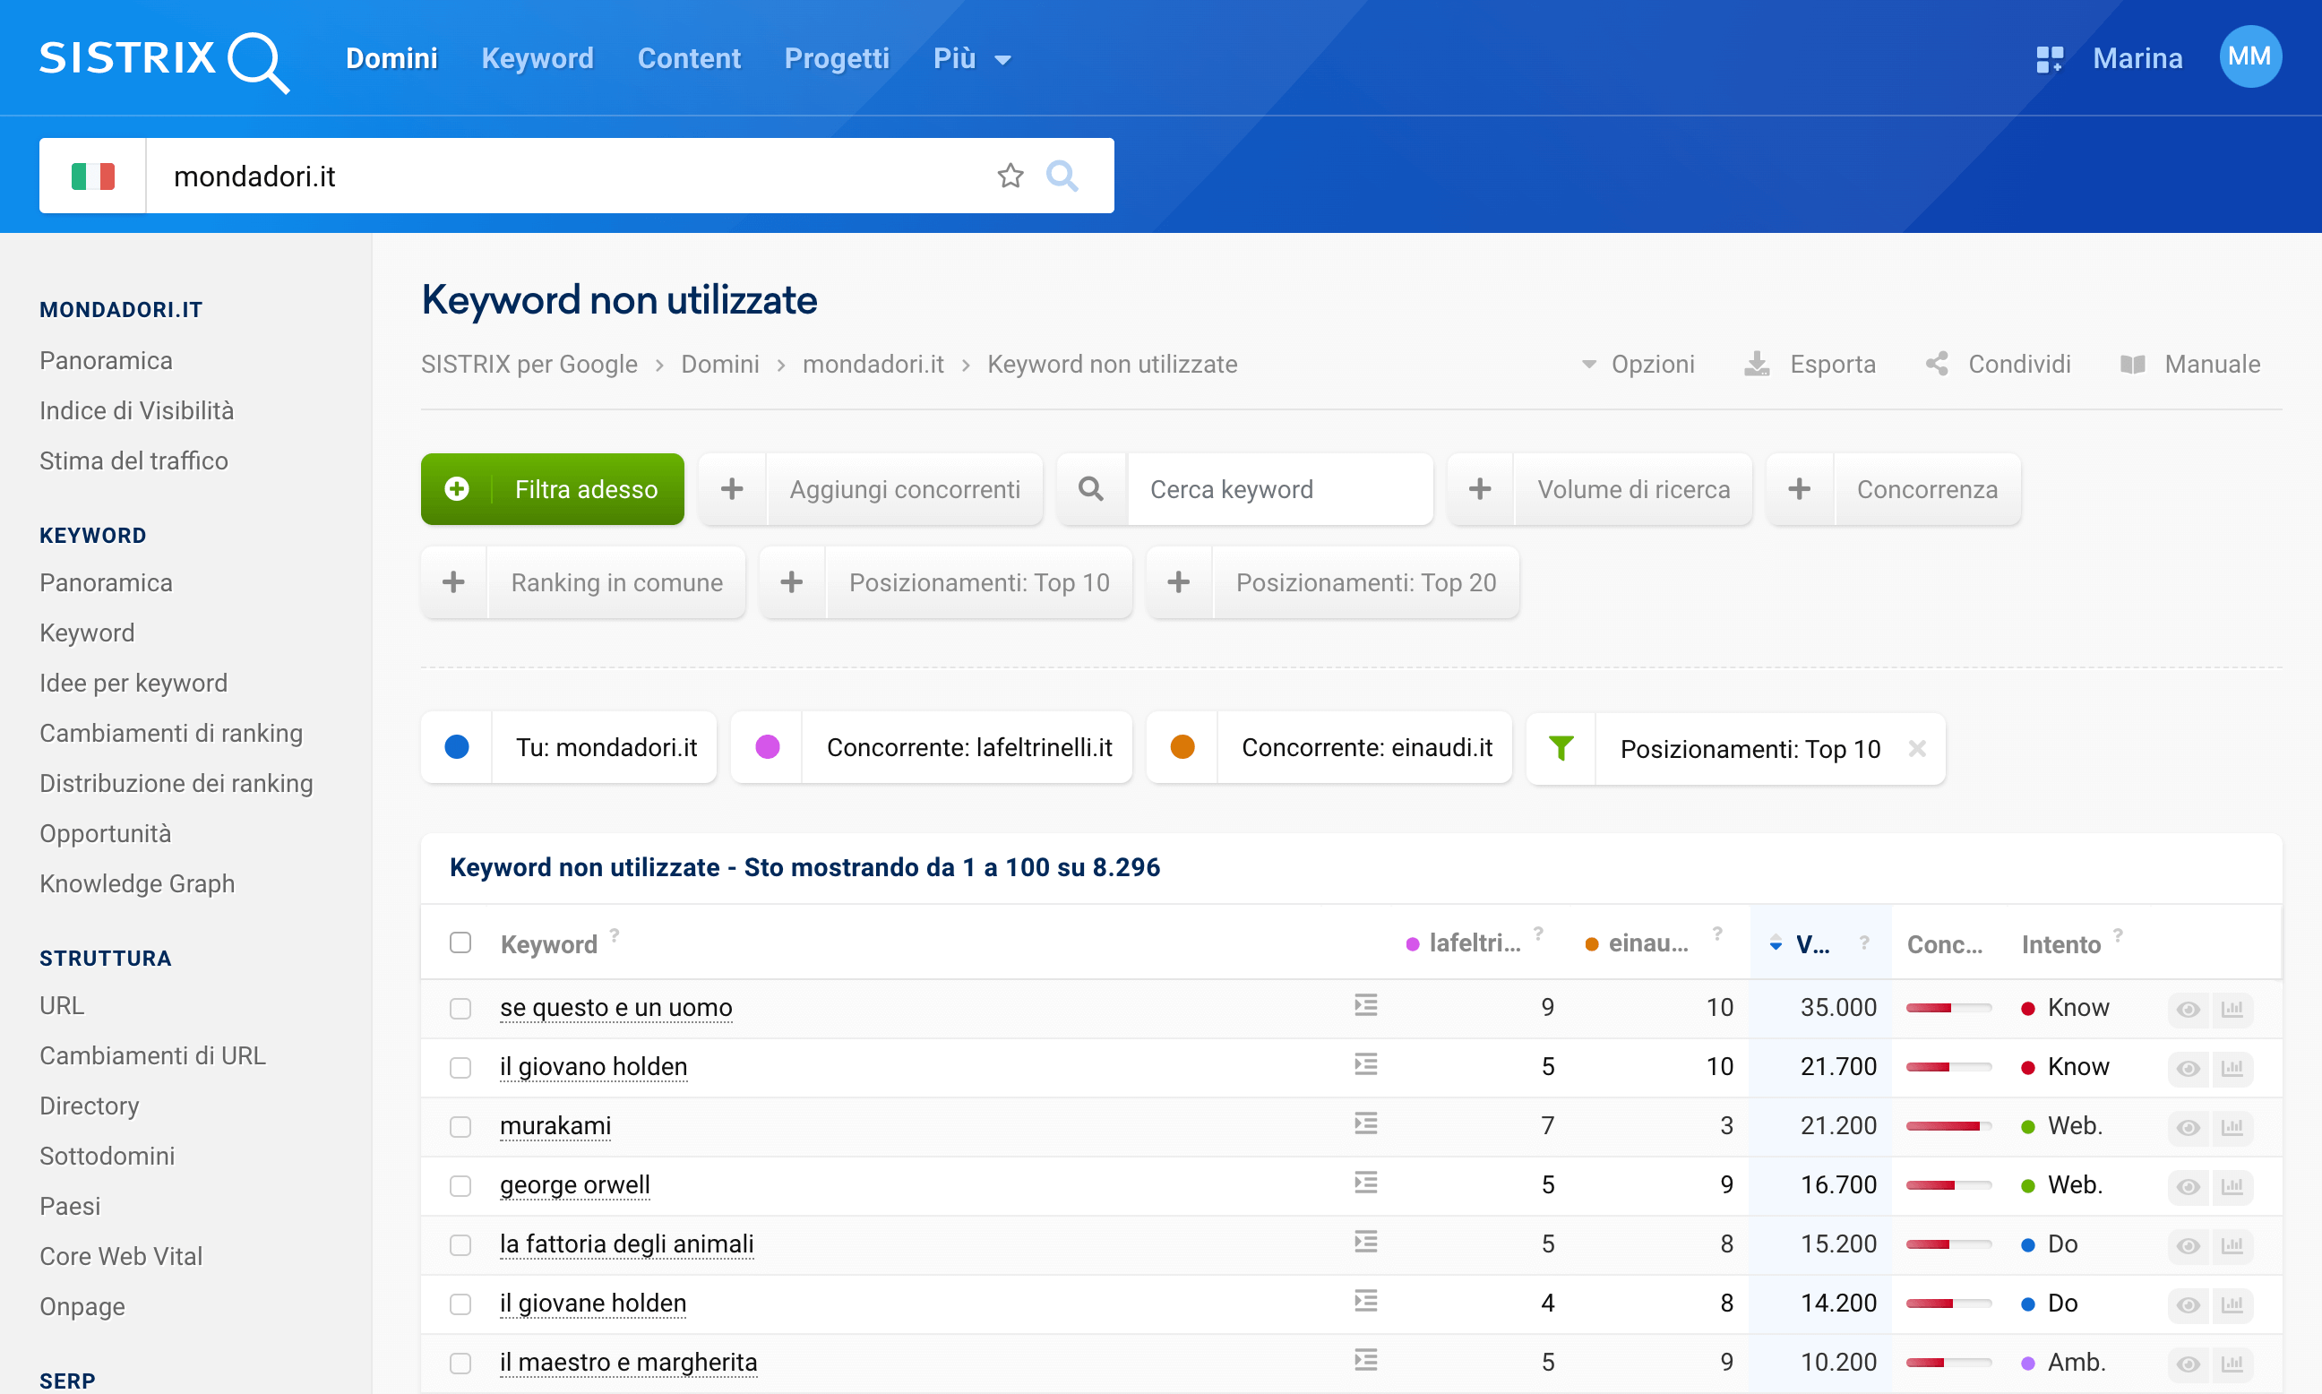Toggle the select-all keyword checkbox
The image size is (2322, 1394).
click(x=460, y=942)
